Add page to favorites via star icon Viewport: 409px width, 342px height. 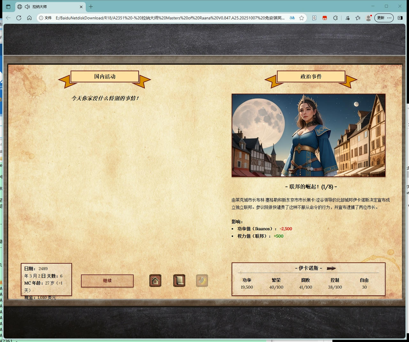301,18
